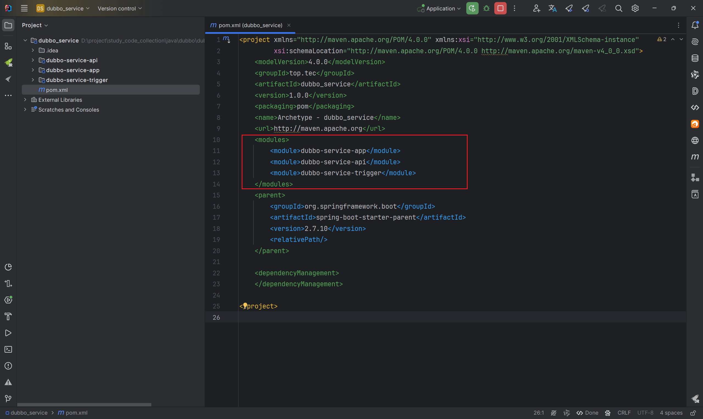The image size is (703, 419).
Task: Click the CRLF line separator indicator
Action: [x=624, y=413]
